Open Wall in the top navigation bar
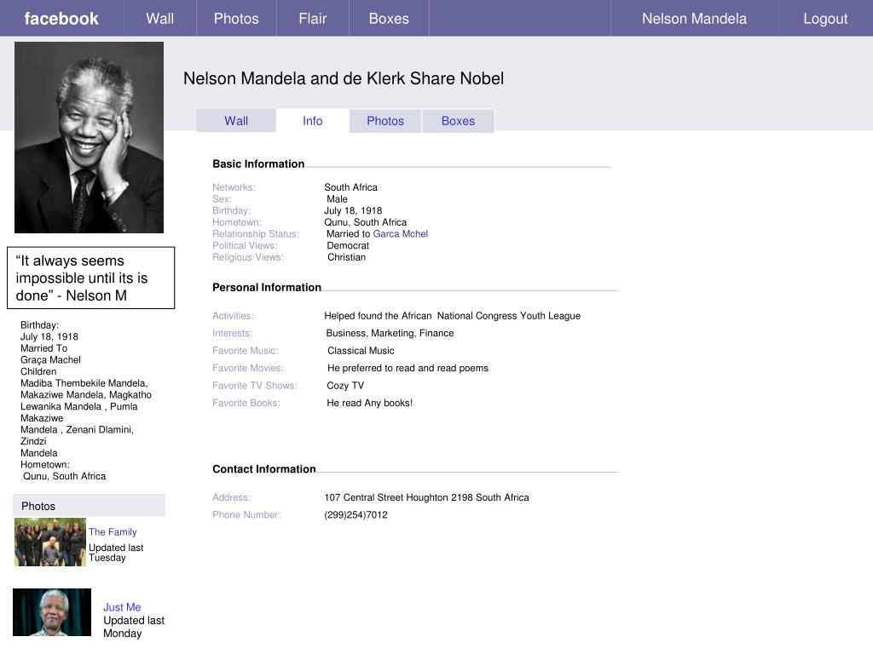Viewport: 873px width, 654px height. (159, 19)
